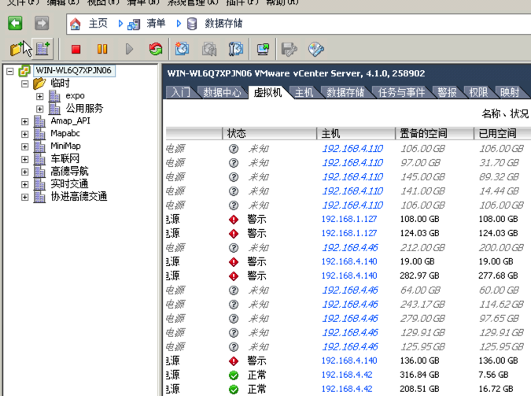
Task: Open snapshot manager wrench icon
Action: point(236,49)
